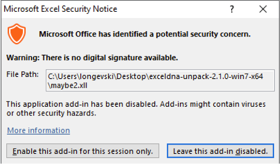Viewport: 280px width, 164px height.
Task: Click the no digital signature warning text
Action: point(92,58)
